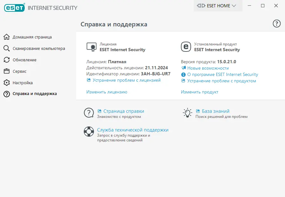Open Страница справки link
Screen dimensions: 285x197
(124, 111)
